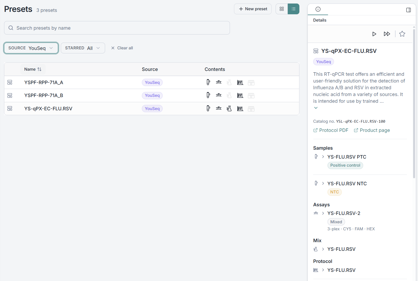This screenshot has width=418, height=281.
Task: Click plate icon in YS-qPX-EC-FLU.RSV row
Action: click(x=251, y=109)
